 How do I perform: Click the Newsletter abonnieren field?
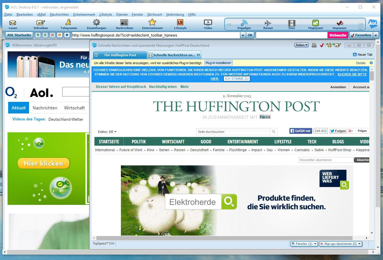click(326, 160)
